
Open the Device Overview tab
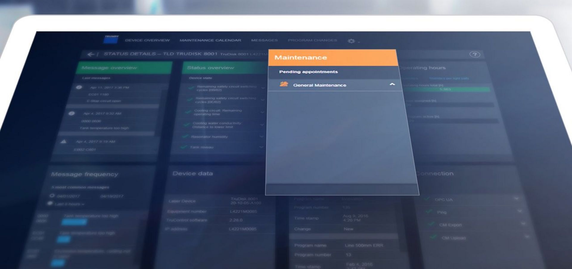pos(147,40)
